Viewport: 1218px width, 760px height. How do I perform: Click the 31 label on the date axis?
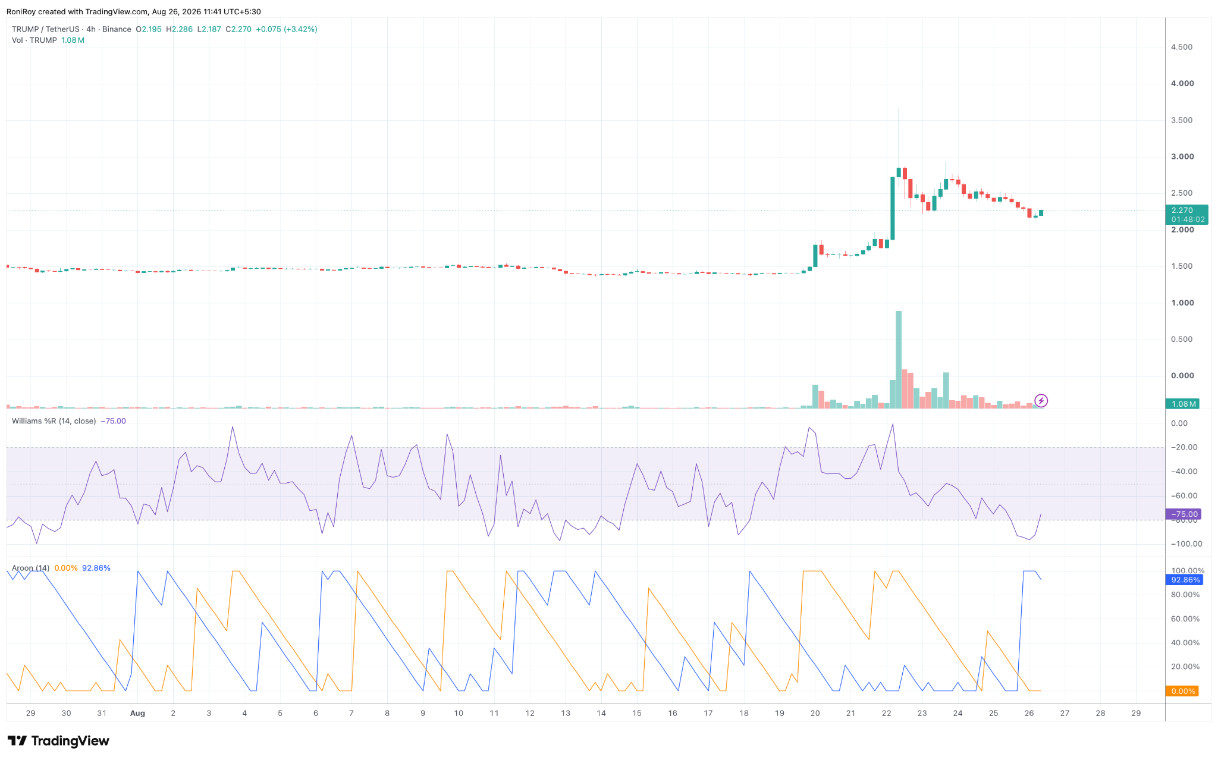(x=102, y=713)
